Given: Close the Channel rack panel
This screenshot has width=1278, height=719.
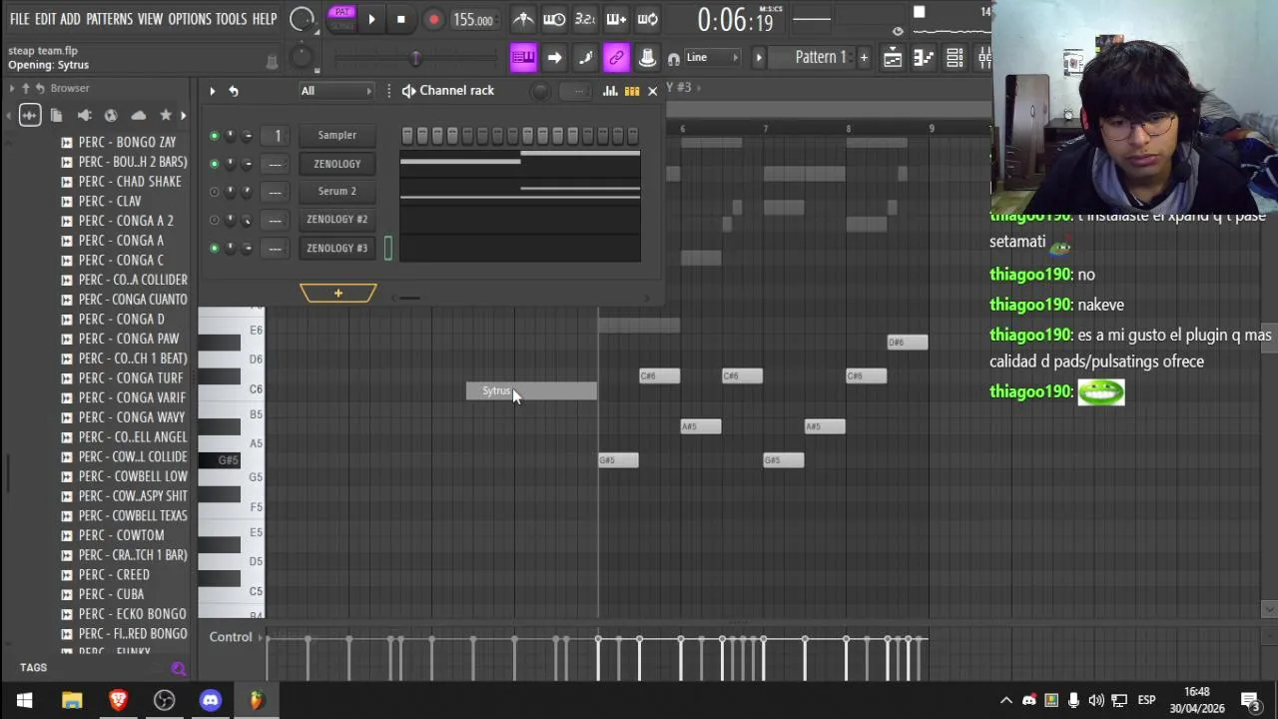Looking at the screenshot, I should (x=653, y=91).
